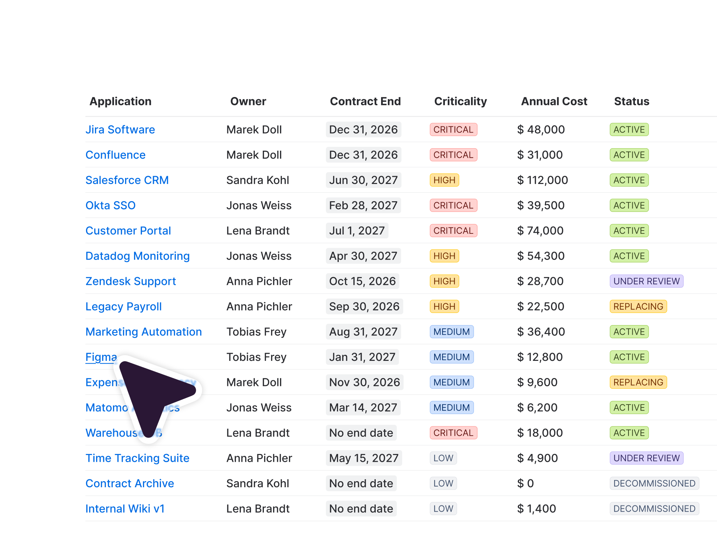Open the Marketing Automation link
The height and width of the screenshot is (537, 717).
tap(143, 332)
